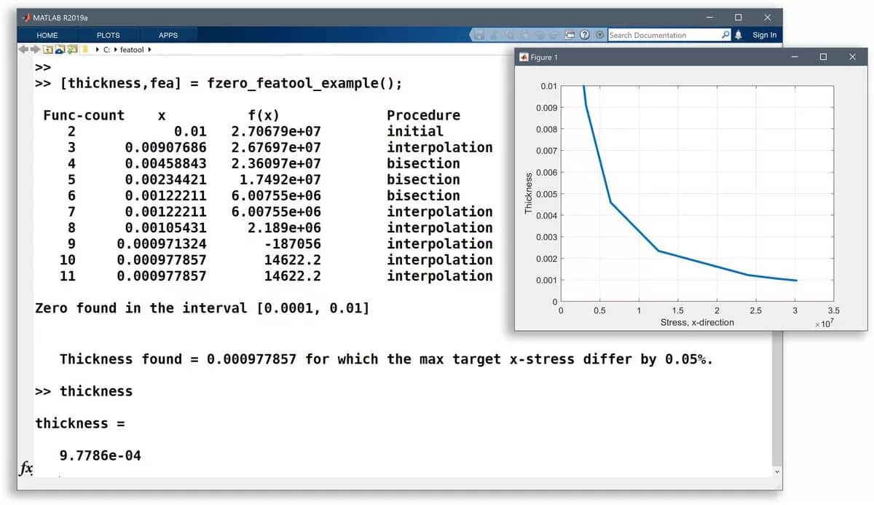
Task: Click the 'Thickness' y-axis label in Figure 1
Action: [529, 193]
